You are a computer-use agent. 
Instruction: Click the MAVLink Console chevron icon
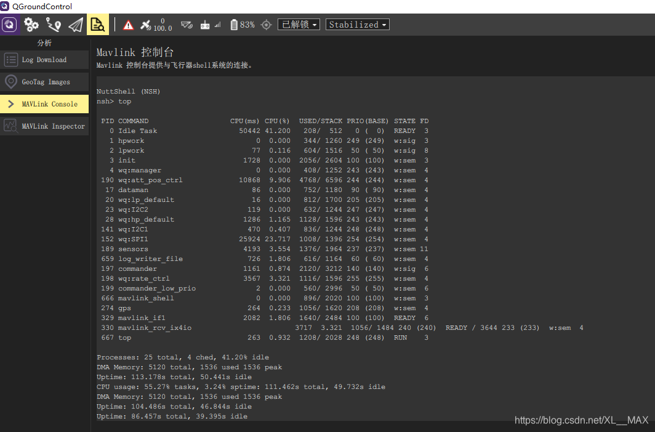point(11,104)
